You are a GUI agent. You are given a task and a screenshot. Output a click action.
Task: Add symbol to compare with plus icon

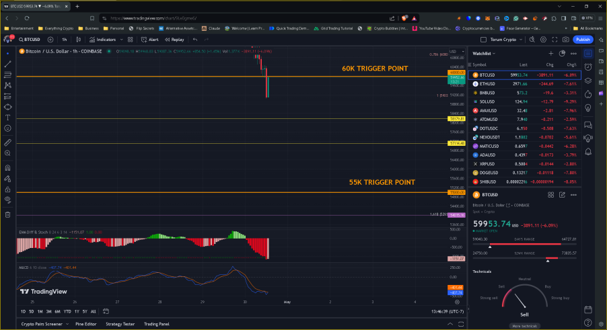(x=50, y=40)
